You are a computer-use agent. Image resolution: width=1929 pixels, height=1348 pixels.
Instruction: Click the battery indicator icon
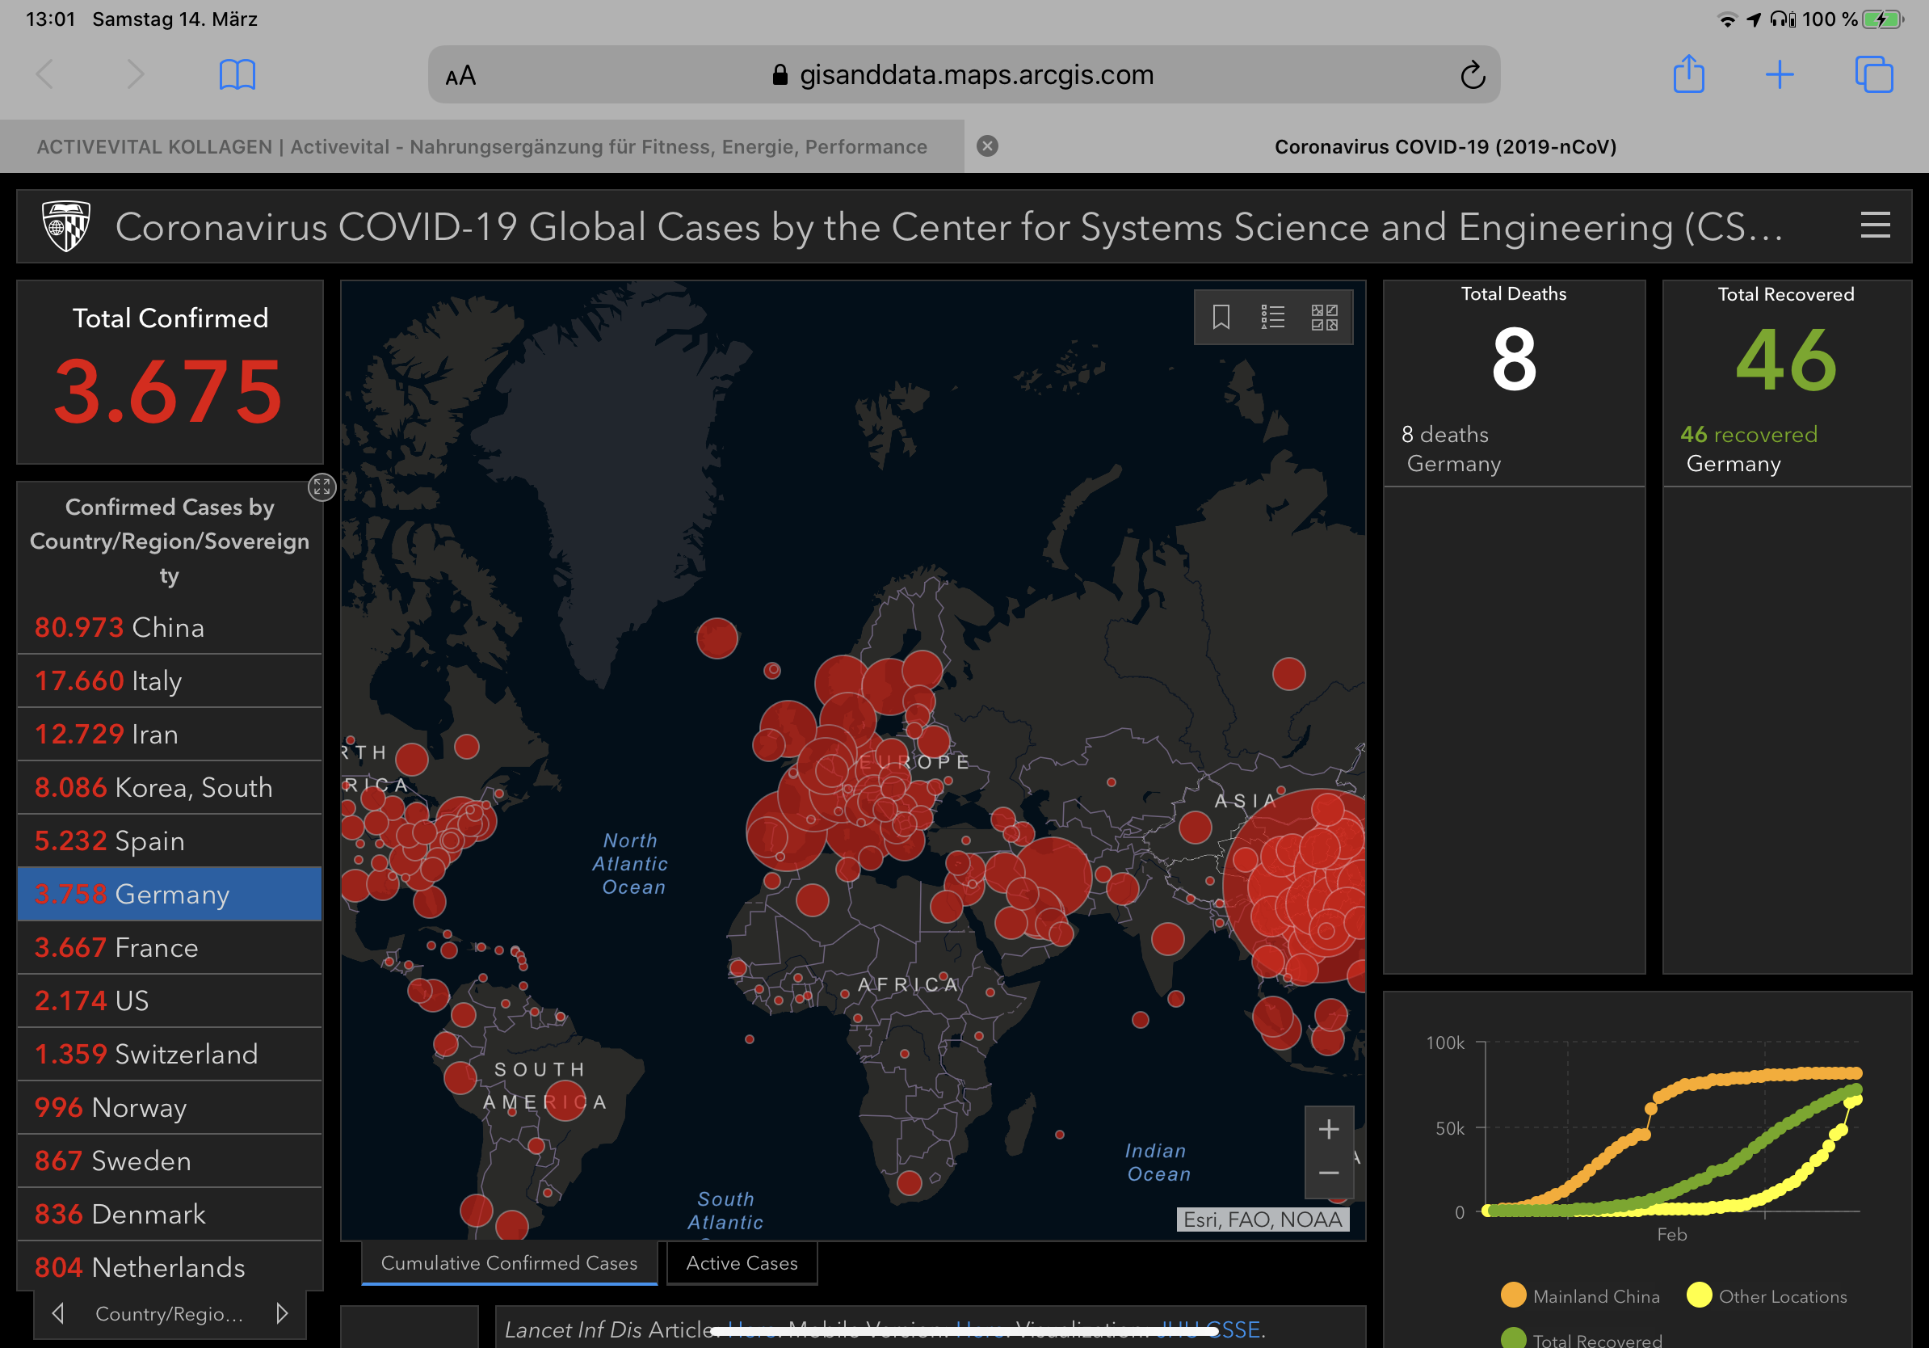point(1884,19)
